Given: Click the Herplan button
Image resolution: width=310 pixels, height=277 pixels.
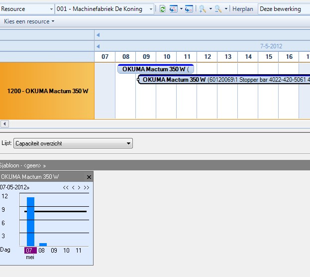Looking at the screenshot, I should (x=243, y=9).
